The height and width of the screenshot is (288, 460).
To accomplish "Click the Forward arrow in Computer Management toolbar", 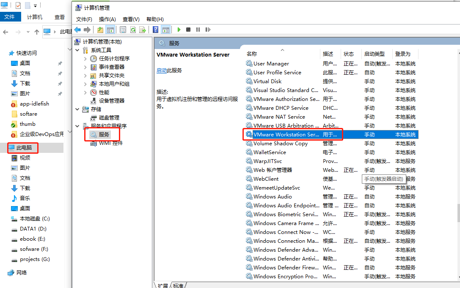I will pyautogui.click(x=87, y=30).
